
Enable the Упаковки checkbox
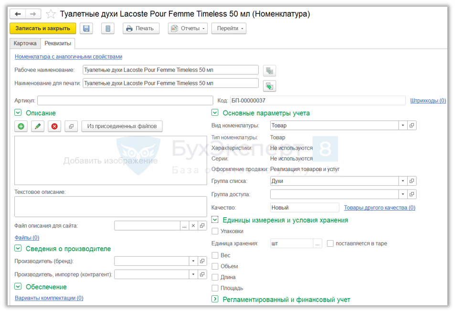point(215,231)
